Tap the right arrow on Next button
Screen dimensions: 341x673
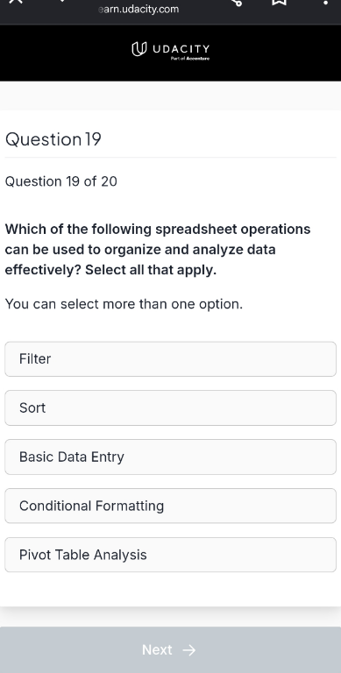click(189, 650)
